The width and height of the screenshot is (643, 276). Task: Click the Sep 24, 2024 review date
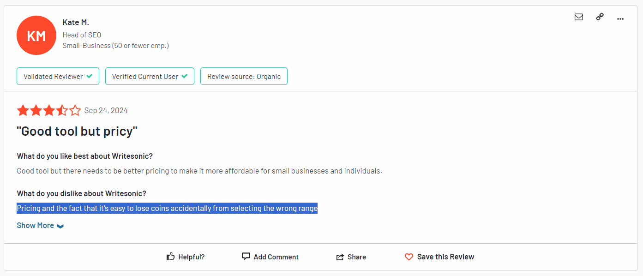coord(106,111)
